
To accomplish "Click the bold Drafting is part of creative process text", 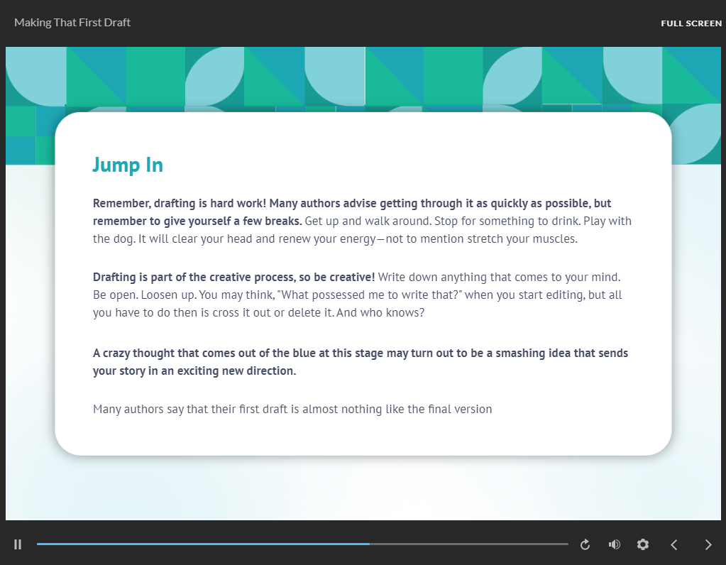I will point(233,276).
